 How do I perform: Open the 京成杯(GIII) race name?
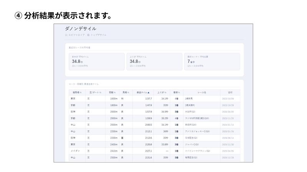tap(191, 125)
